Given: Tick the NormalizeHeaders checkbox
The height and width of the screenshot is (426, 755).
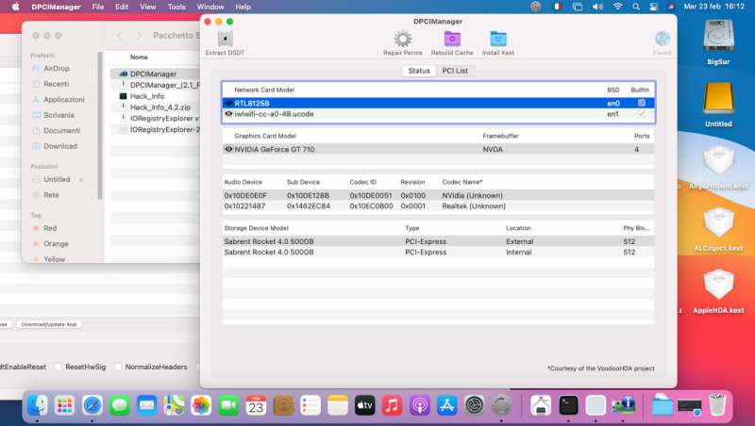Looking at the screenshot, I should pos(116,367).
